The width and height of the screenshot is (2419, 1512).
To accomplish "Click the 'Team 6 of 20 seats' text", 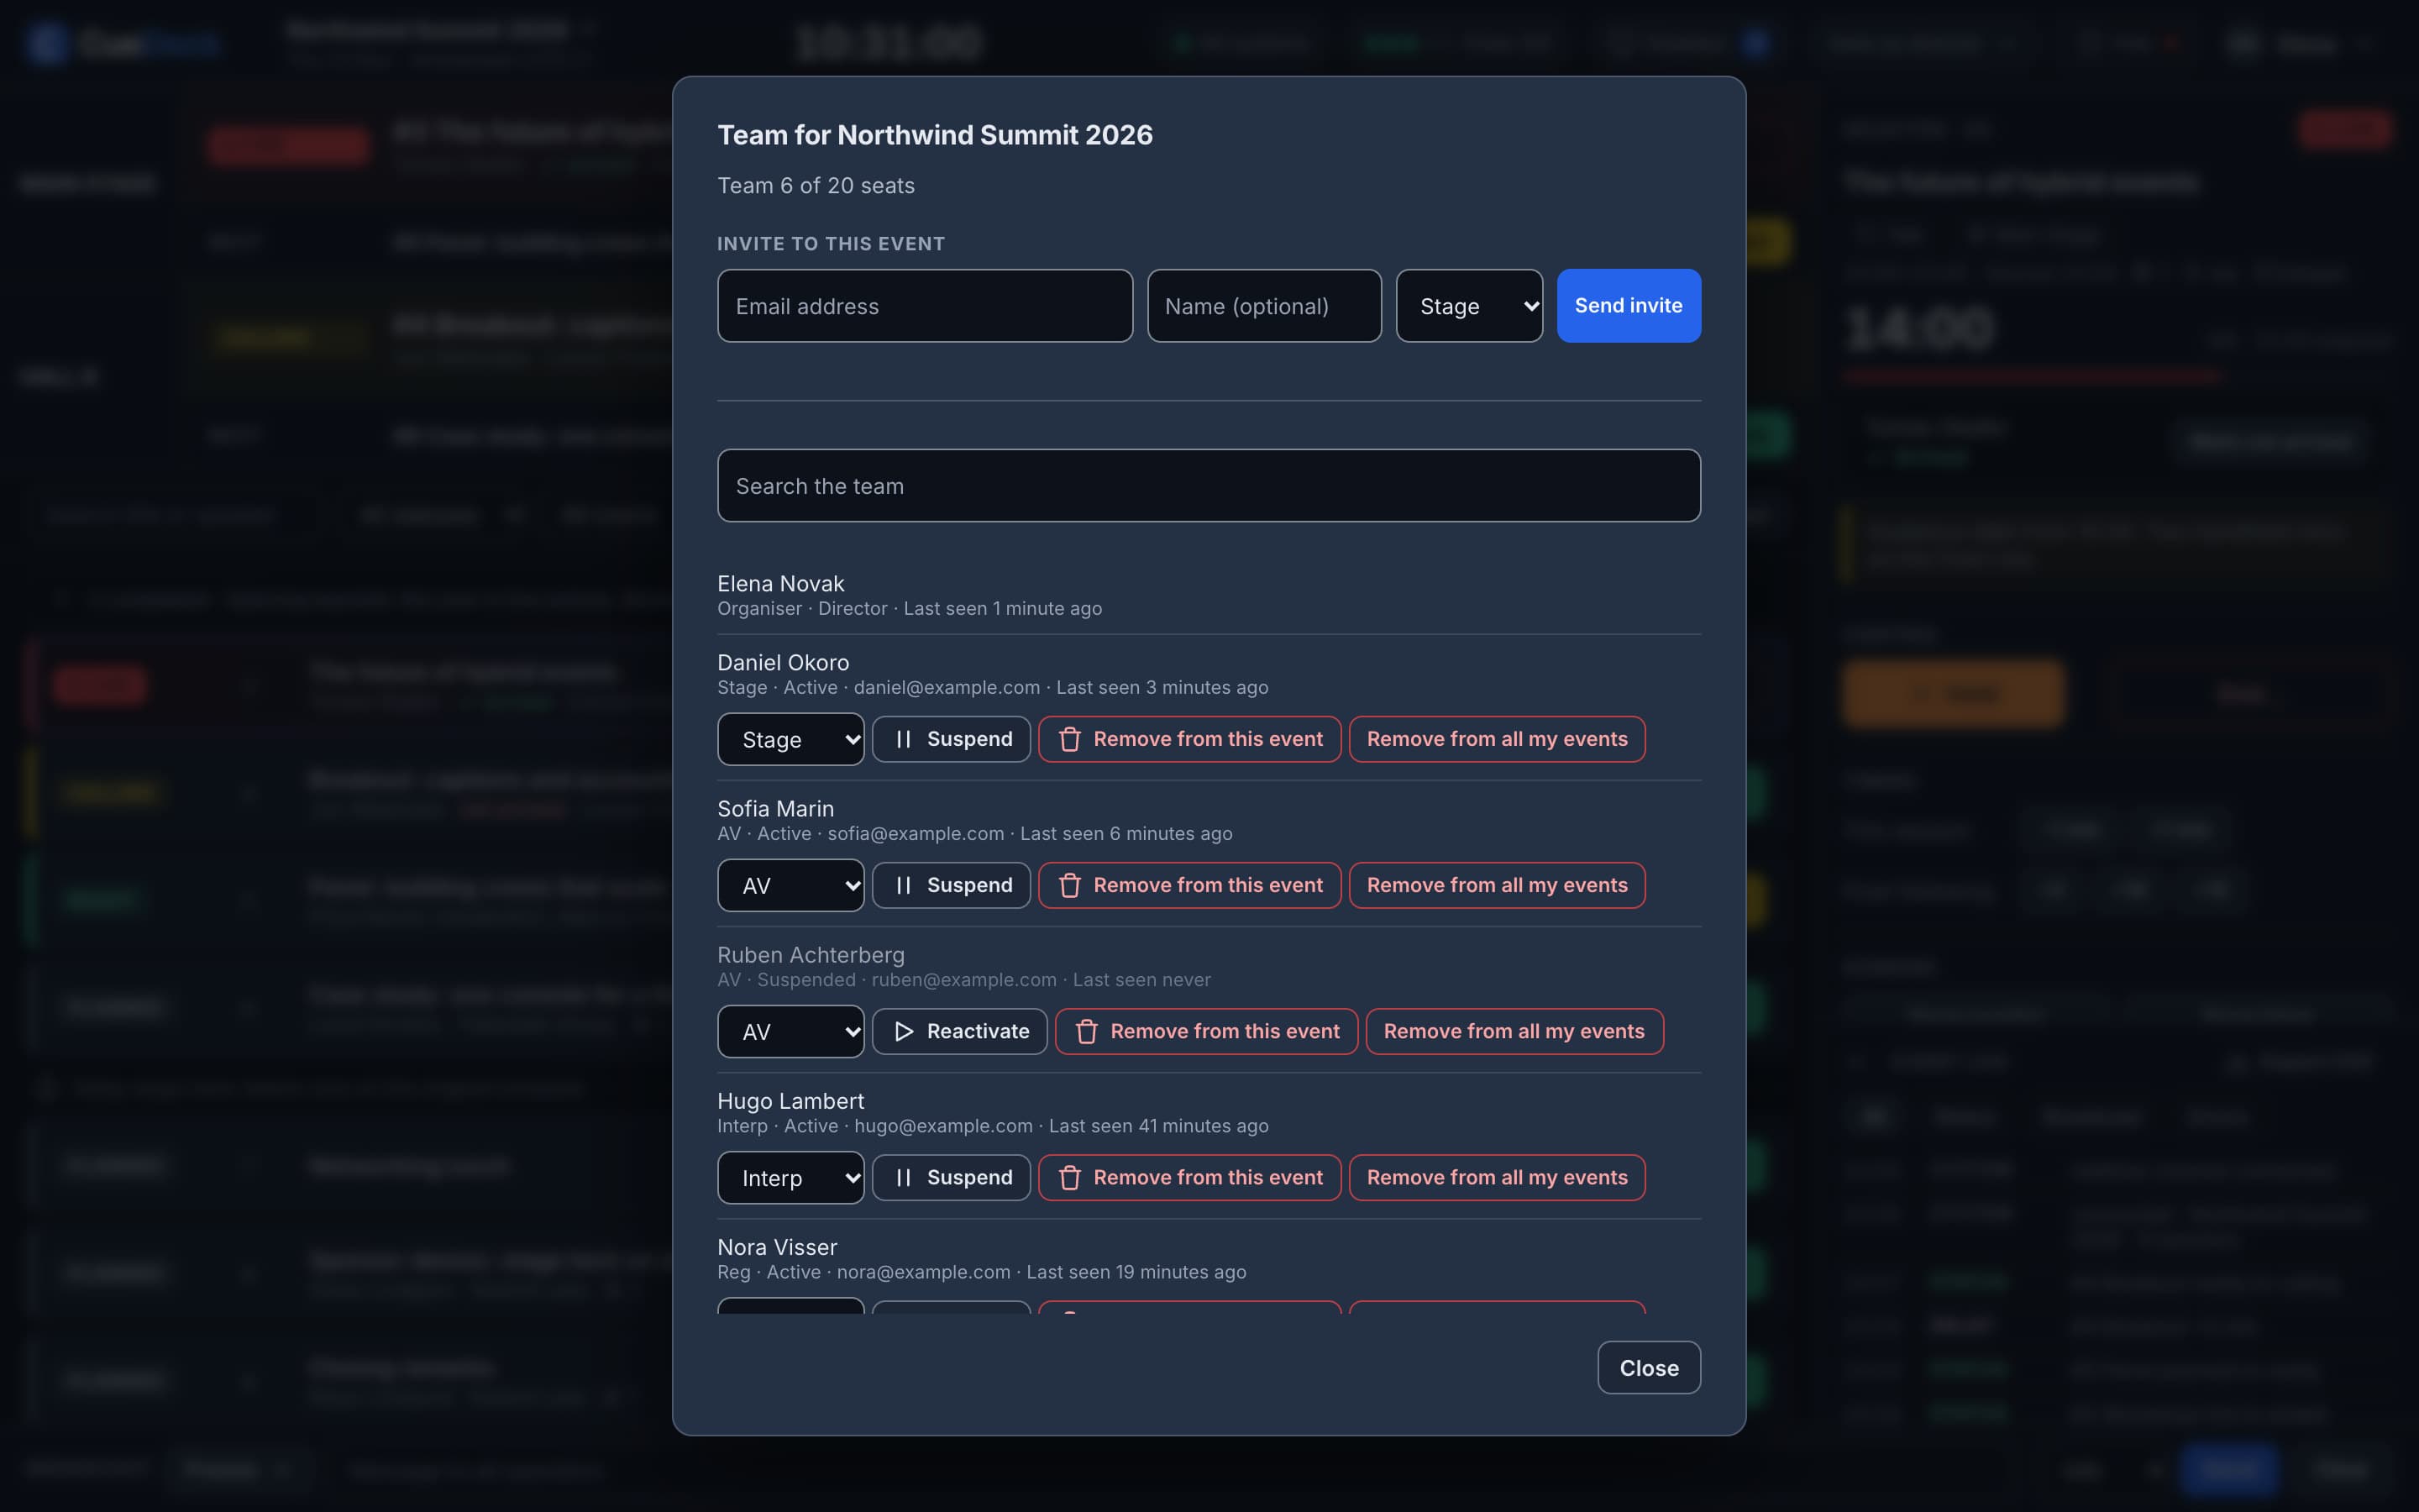I will pos(816,185).
